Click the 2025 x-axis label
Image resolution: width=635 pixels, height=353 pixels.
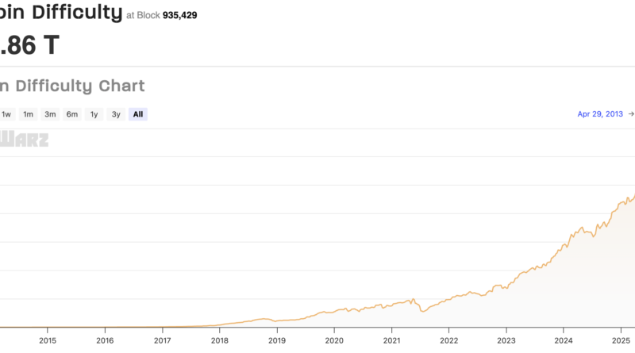tap(620, 341)
